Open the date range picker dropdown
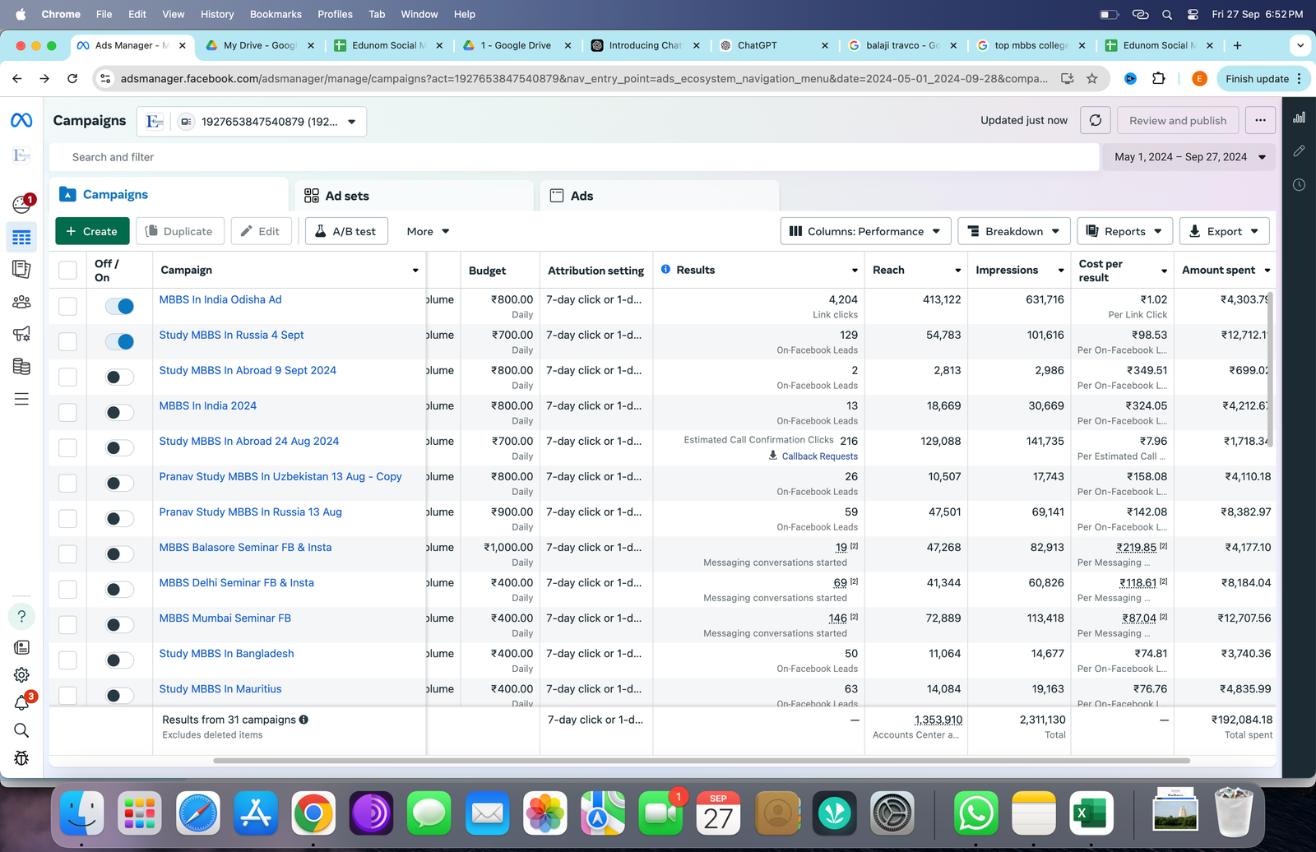This screenshot has width=1316, height=852. pos(1189,157)
